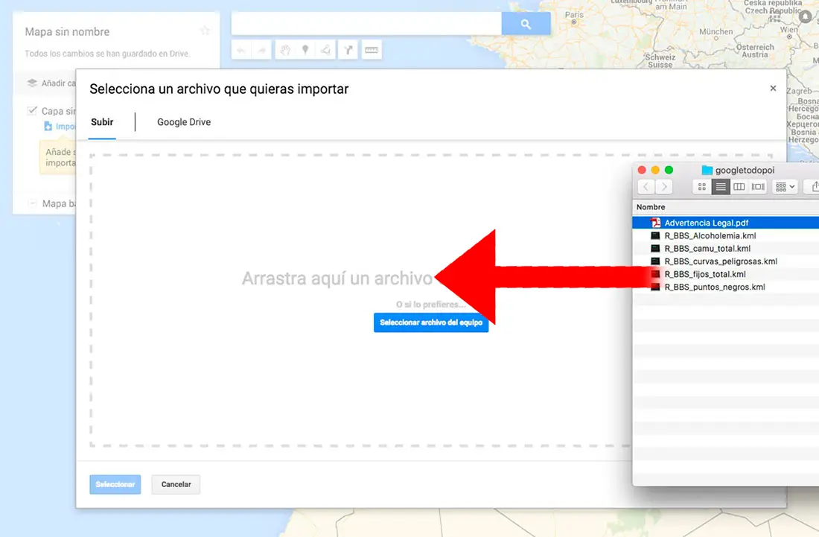
Task: Select the add marker tool
Action: (305, 49)
